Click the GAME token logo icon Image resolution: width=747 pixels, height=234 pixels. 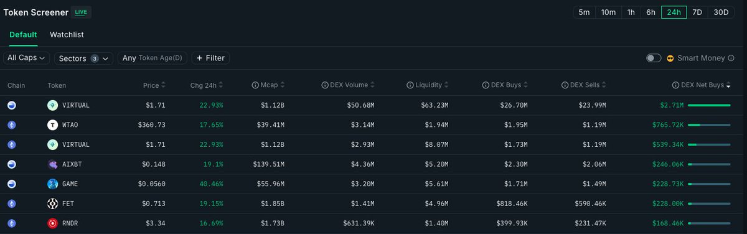coord(53,184)
